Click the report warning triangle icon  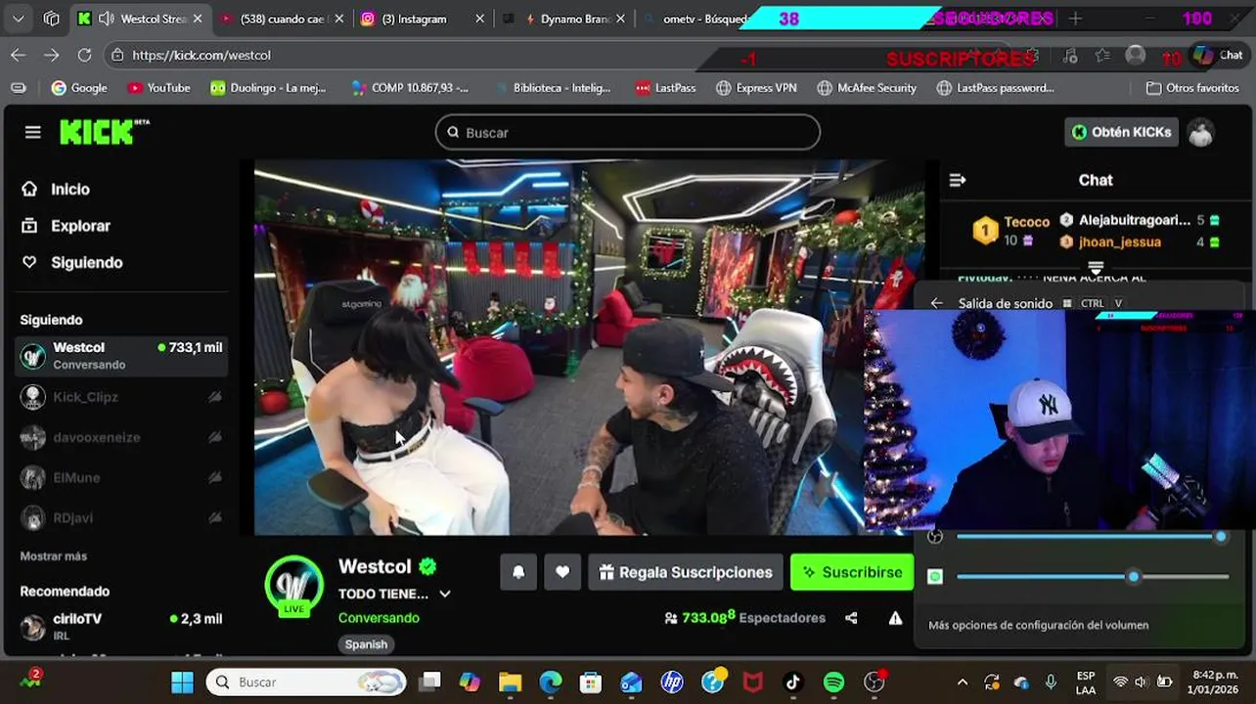[895, 618]
